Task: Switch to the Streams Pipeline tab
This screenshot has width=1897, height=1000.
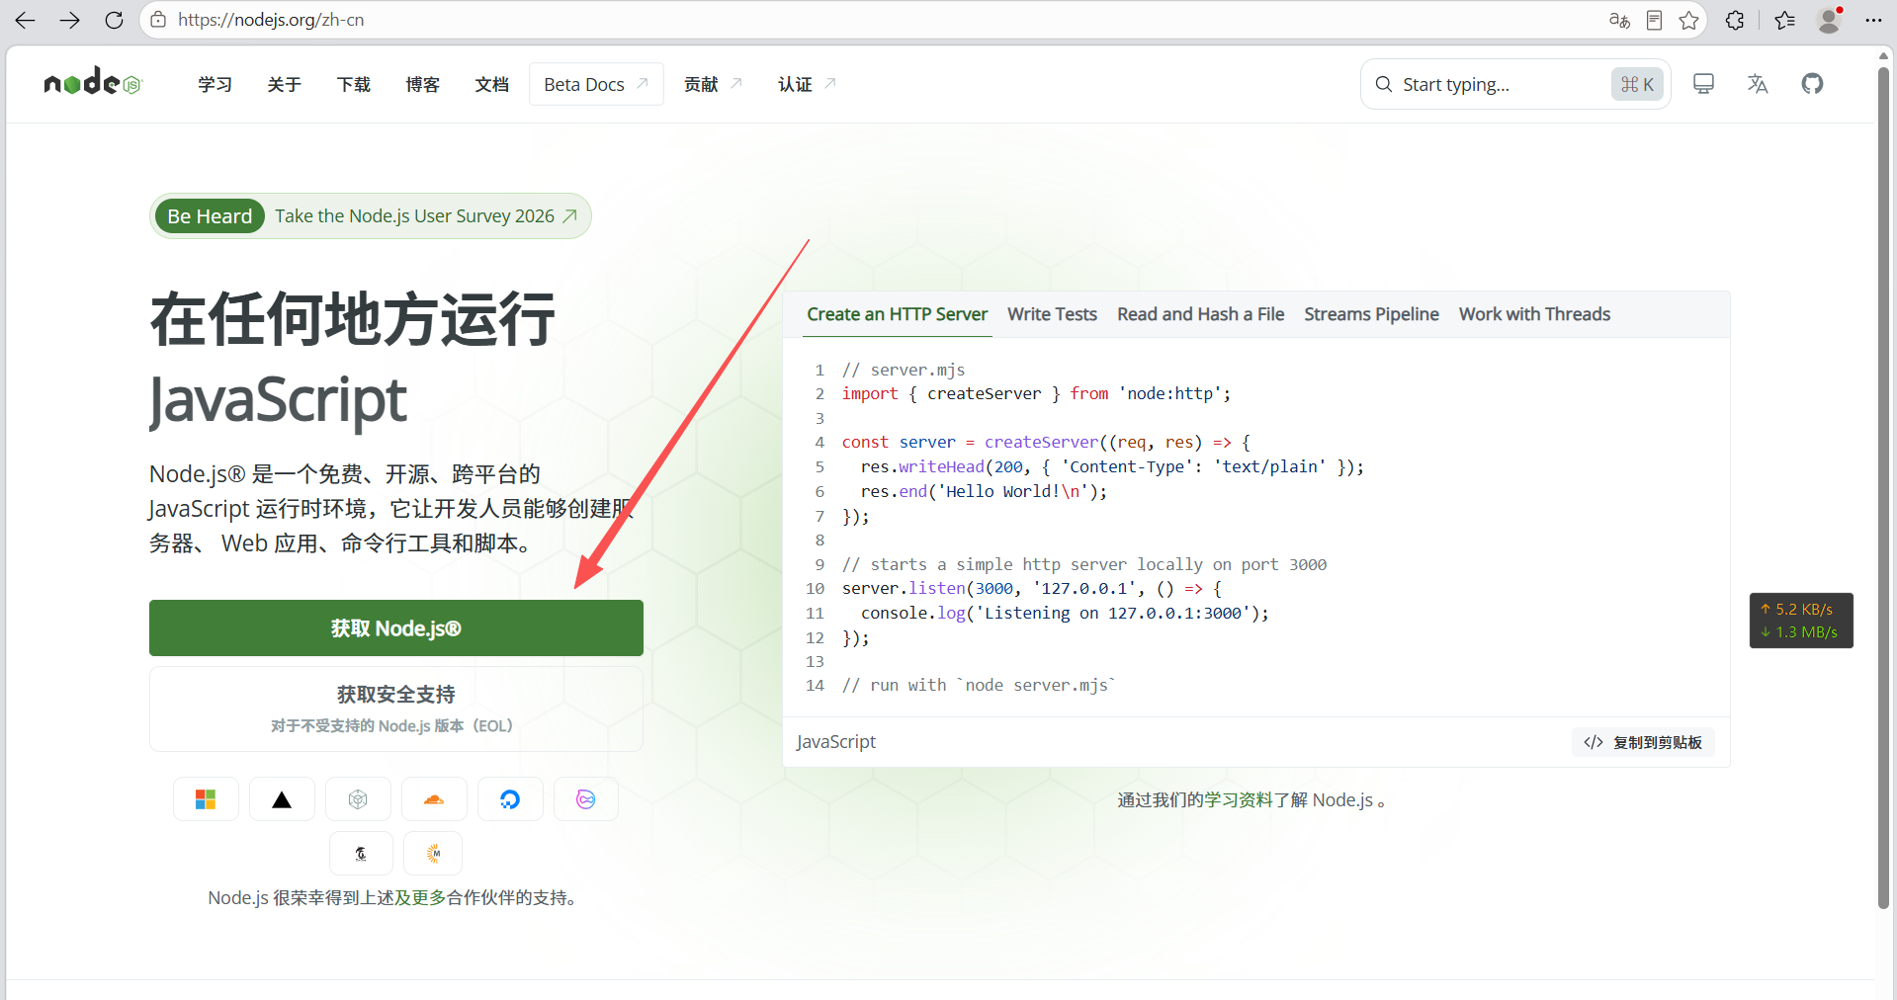Action: pos(1371,314)
